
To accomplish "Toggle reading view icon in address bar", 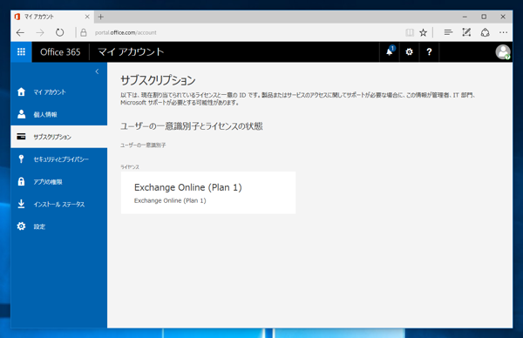I will tap(410, 32).
